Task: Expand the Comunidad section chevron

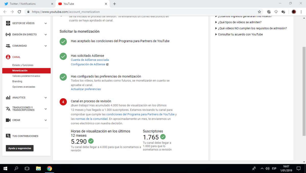Action: point(46,46)
